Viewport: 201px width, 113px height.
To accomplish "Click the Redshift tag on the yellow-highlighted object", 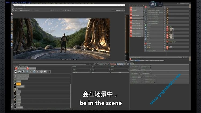I will 167,47.
